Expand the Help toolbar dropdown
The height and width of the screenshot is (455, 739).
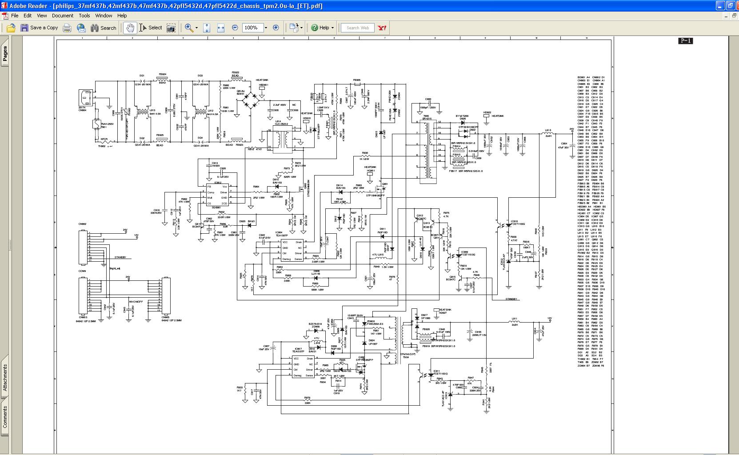(332, 28)
